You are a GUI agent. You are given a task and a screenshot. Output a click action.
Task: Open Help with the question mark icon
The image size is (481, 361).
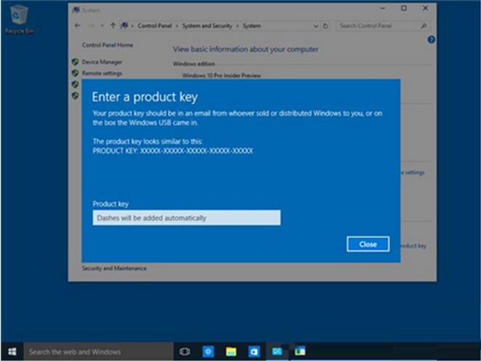[431, 39]
